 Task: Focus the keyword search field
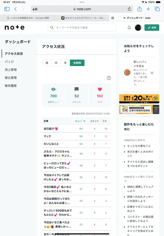82,28
